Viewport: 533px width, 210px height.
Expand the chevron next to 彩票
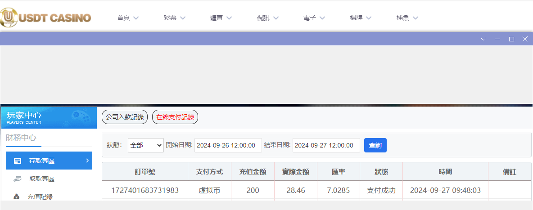[182, 18]
